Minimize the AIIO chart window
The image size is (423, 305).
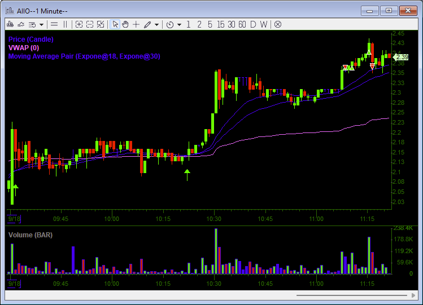[x=369, y=11]
